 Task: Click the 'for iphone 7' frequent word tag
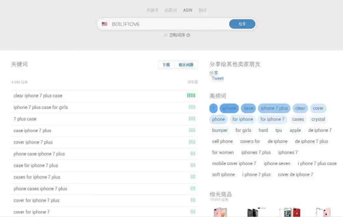272,119
